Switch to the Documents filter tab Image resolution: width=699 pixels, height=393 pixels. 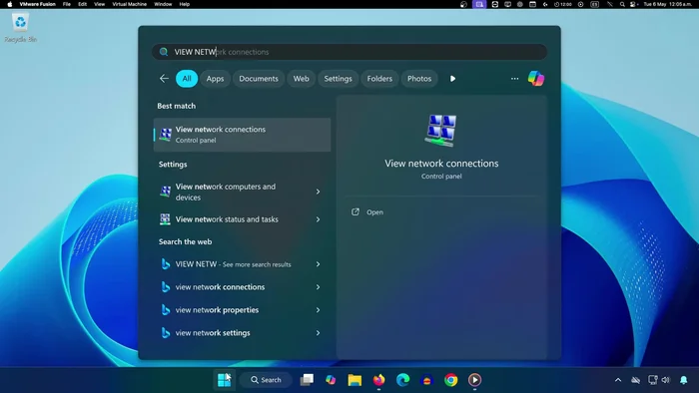(259, 79)
